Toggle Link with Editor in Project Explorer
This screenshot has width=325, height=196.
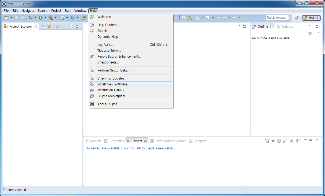[x=49, y=26]
